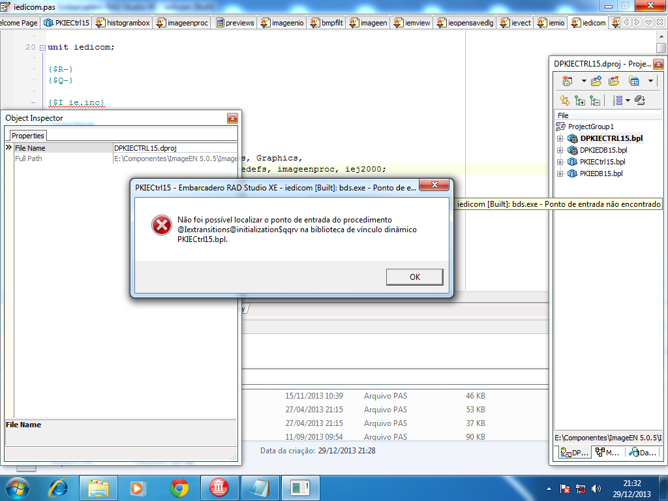Open Google Chrome from the taskbar
Image resolution: width=668 pixels, height=501 pixels.
tap(179, 488)
